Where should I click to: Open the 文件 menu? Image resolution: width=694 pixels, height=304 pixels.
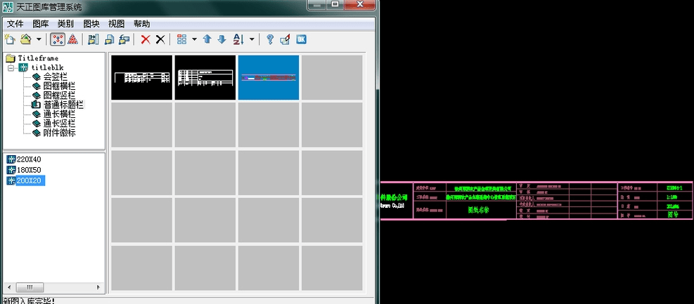point(15,24)
